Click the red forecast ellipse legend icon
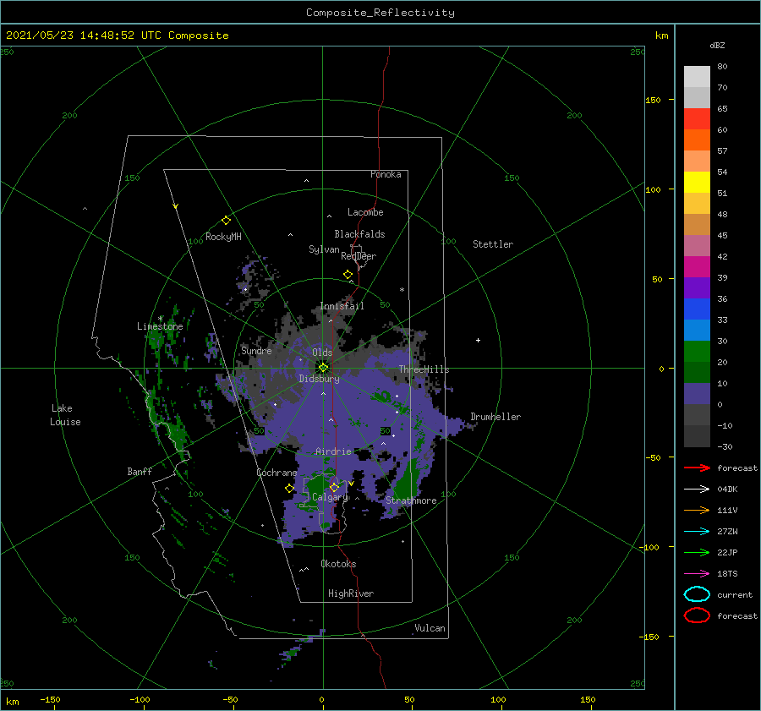 coord(697,615)
